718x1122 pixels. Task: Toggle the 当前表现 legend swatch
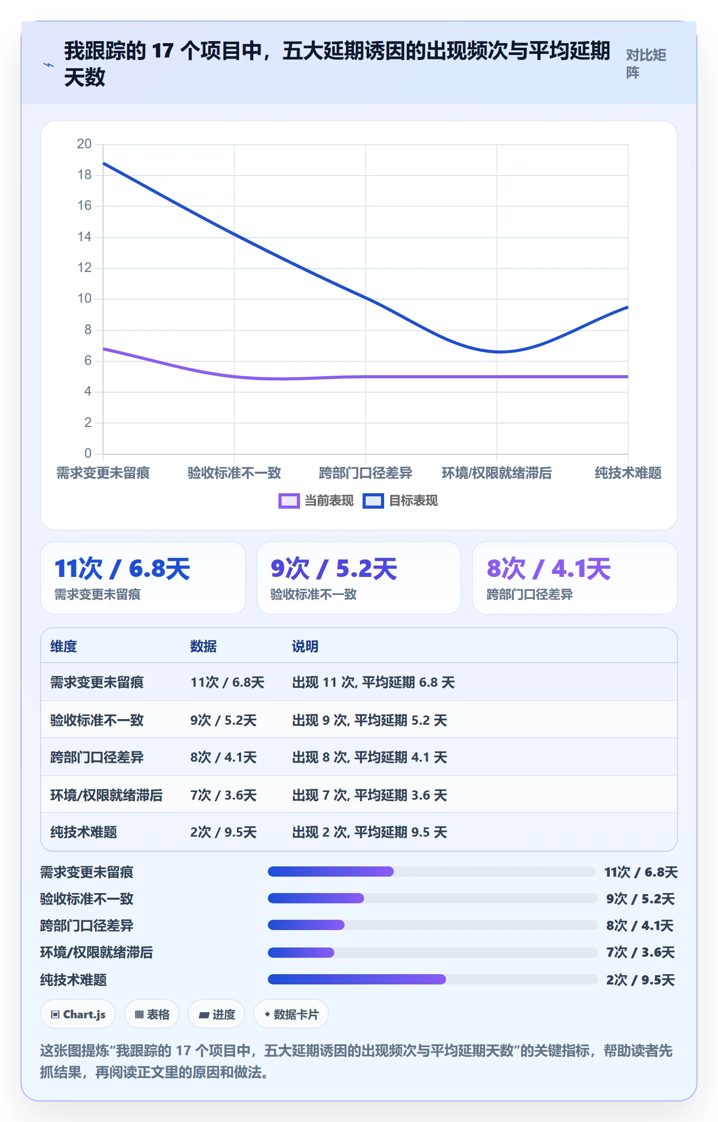tap(289, 501)
